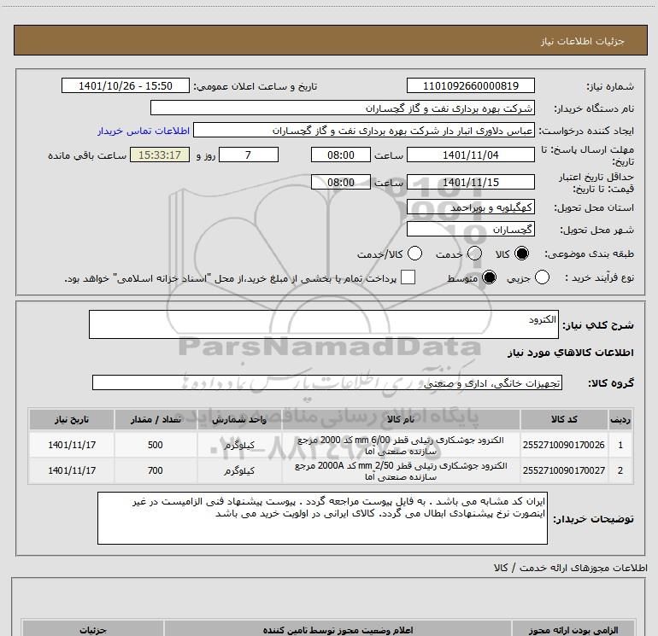658x636 pixels.
Task: Select the 'متوسط' purchase type radio
Action: (489, 277)
